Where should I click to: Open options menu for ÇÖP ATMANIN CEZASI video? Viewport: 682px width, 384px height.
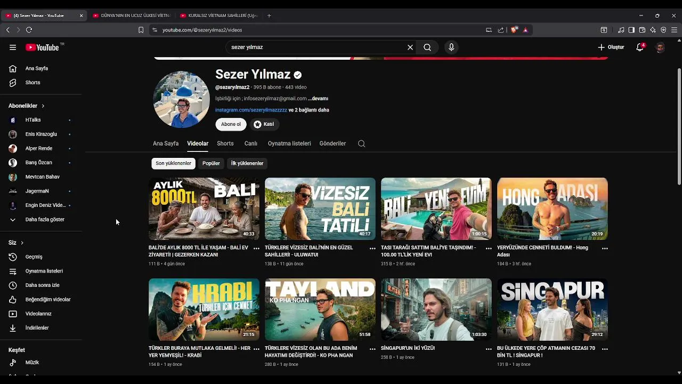tap(605, 349)
